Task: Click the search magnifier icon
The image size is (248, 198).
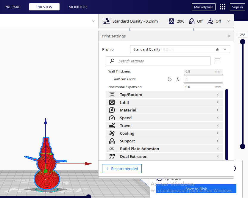Action: point(112,61)
